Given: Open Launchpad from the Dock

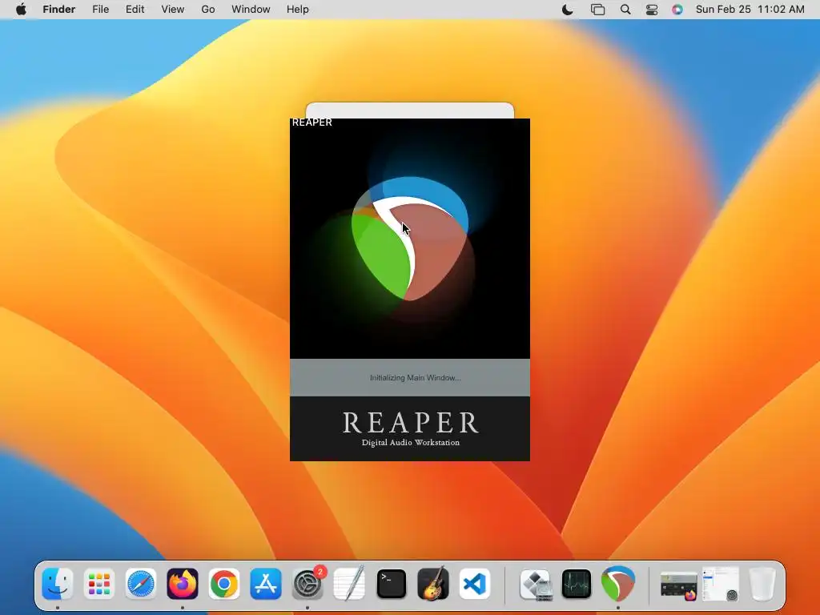Looking at the screenshot, I should [98, 584].
